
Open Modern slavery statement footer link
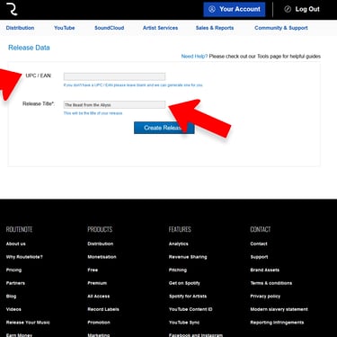279,309
